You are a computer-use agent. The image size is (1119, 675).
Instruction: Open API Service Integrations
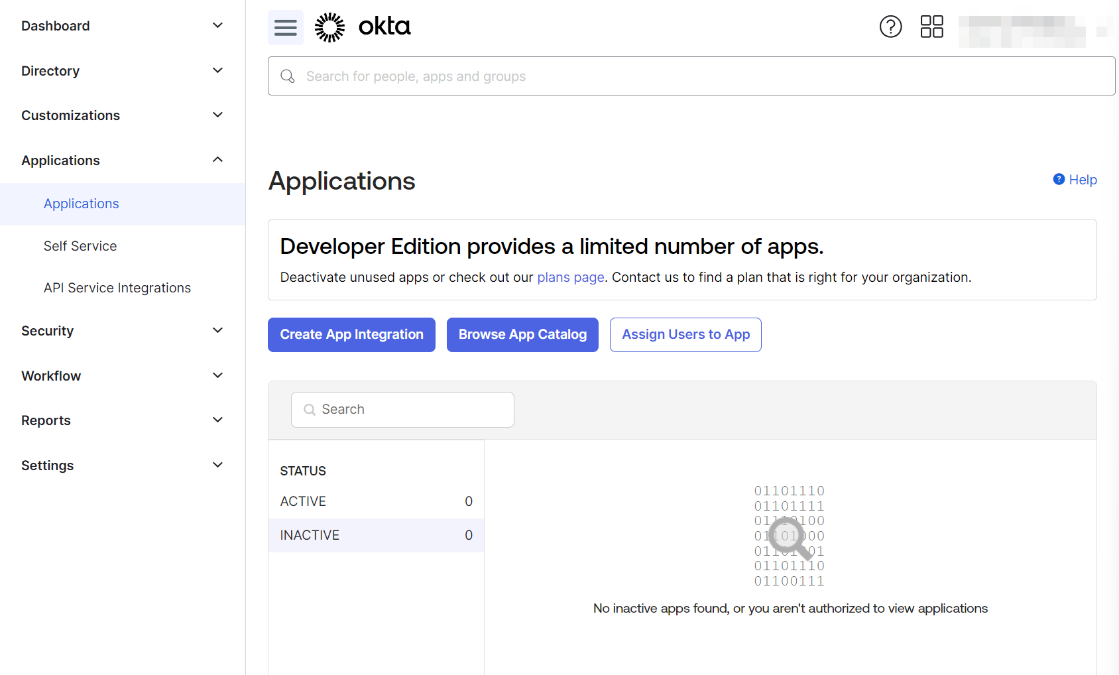click(x=117, y=288)
